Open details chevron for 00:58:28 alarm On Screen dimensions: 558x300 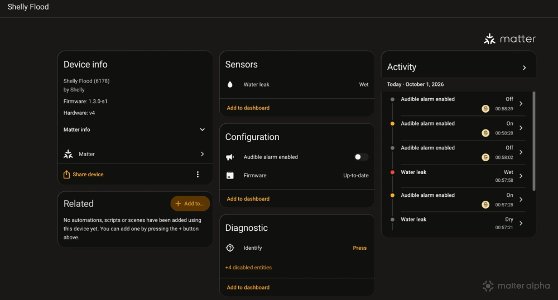(x=521, y=128)
